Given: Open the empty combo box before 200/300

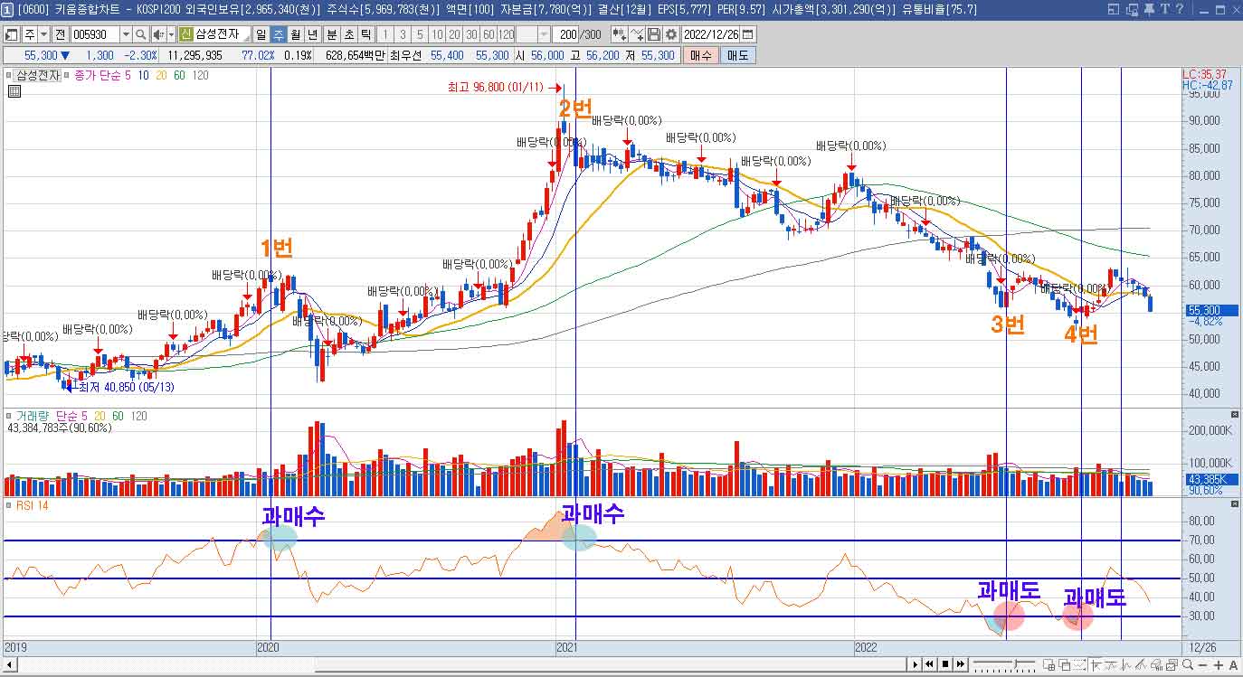Looking at the screenshot, I should coord(534,34).
